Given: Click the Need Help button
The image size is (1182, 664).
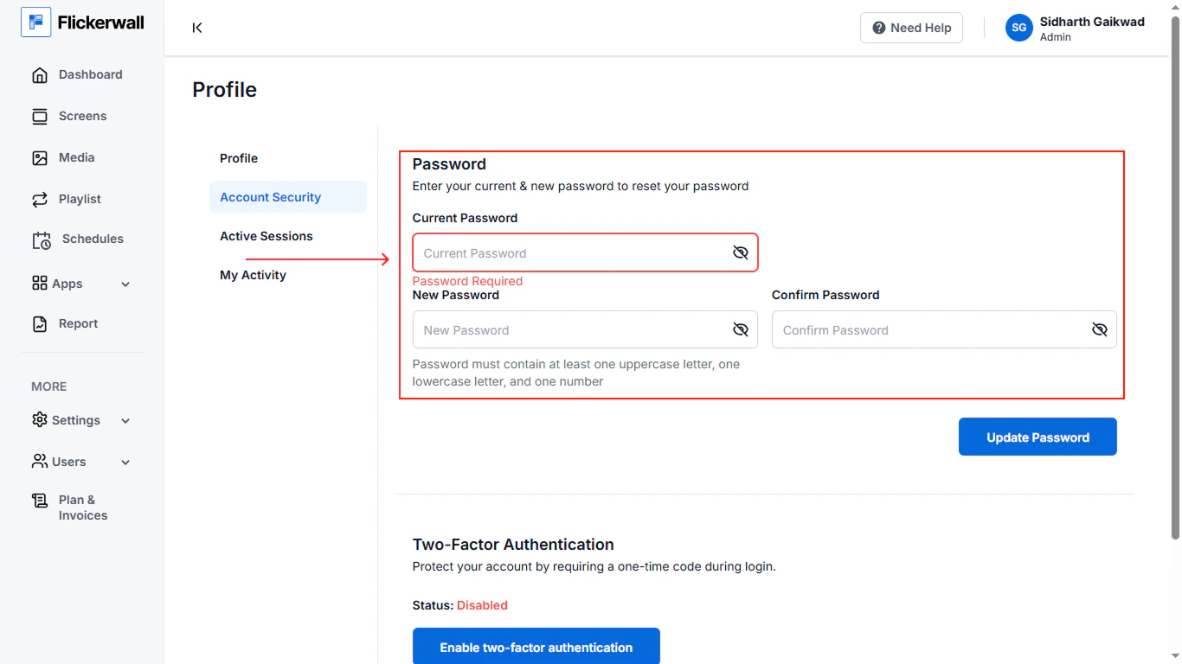Looking at the screenshot, I should tap(911, 28).
